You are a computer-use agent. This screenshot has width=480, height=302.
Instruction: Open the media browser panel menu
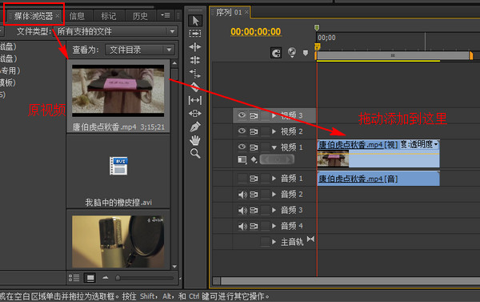click(x=166, y=15)
